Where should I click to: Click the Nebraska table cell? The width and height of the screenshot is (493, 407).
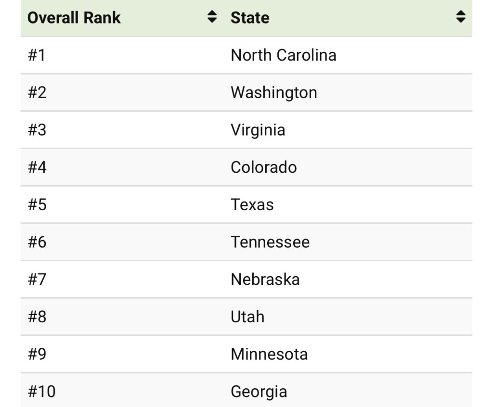coord(265,280)
